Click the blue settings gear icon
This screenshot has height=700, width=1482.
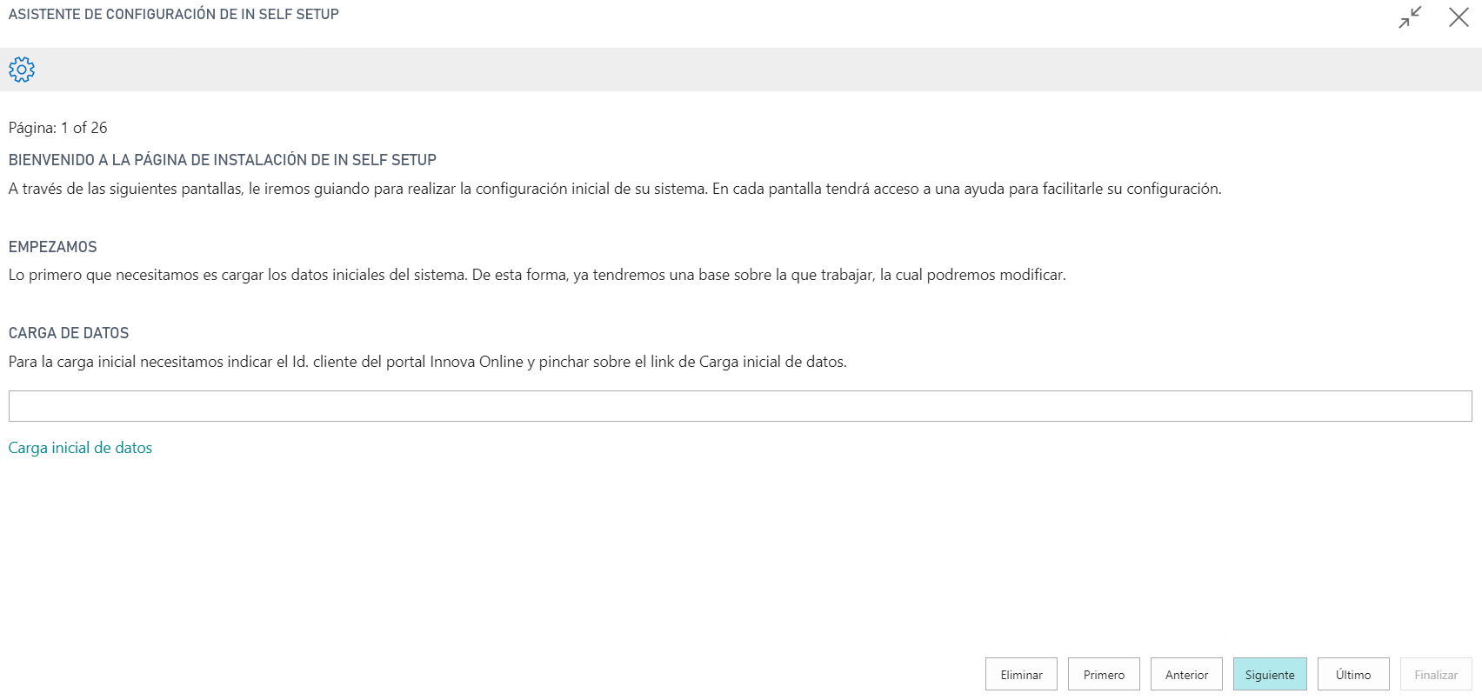(22, 70)
